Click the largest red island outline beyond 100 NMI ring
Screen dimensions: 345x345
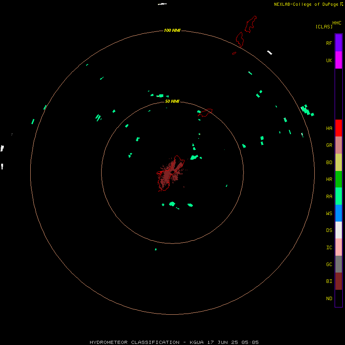pyautogui.click(x=250, y=24)
